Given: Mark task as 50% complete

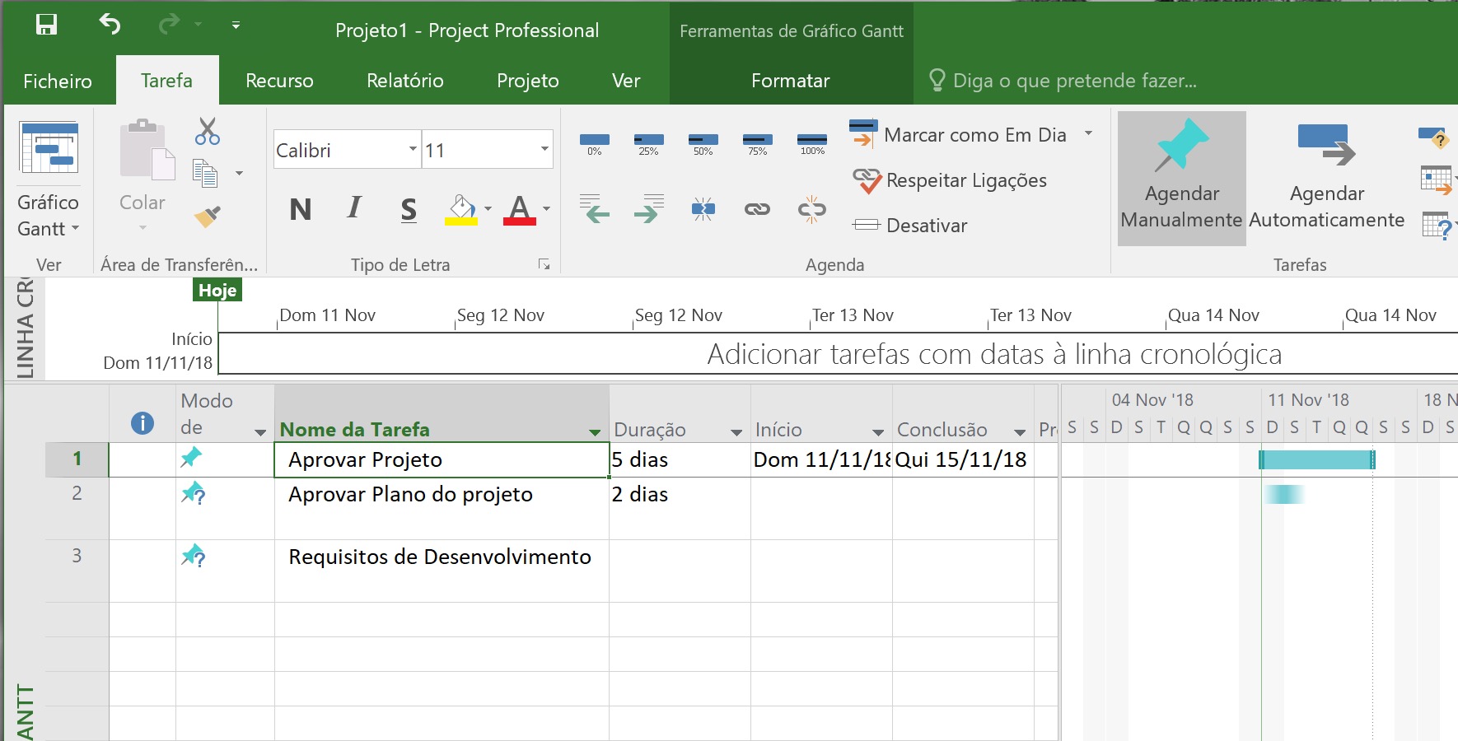Looking at the screenshot, I should [703, 138].
